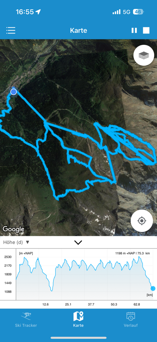Open the Verlauf history tab
This screenshot has width=157, height=342.
coord(131,320)
